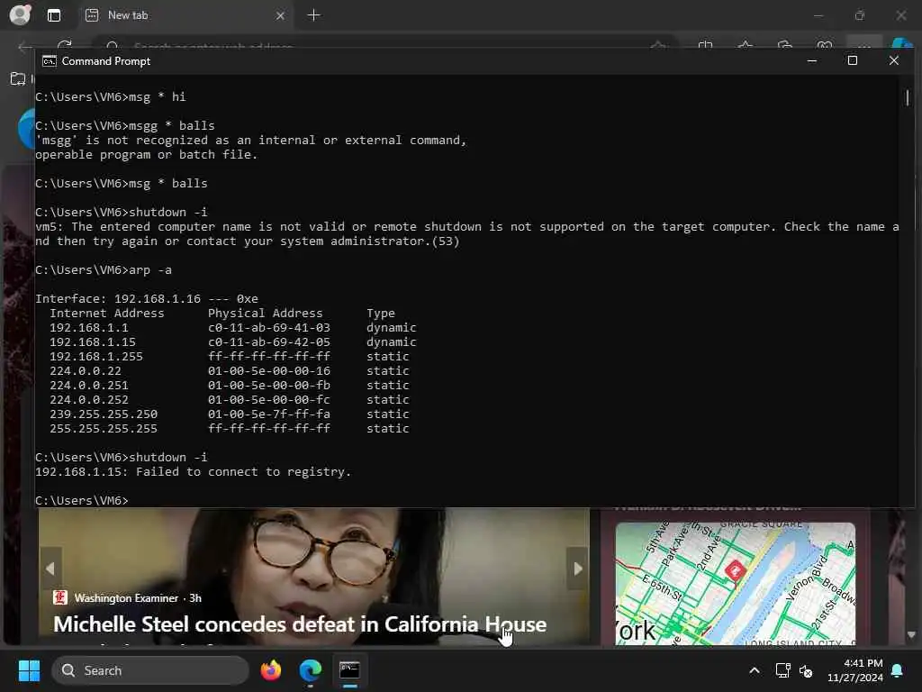Click 'Failed to connect to registry' text
Screen dimensions: 922x692
tap(243, 472)
